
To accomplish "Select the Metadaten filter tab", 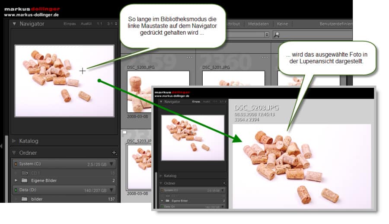I will coord(258,24).
